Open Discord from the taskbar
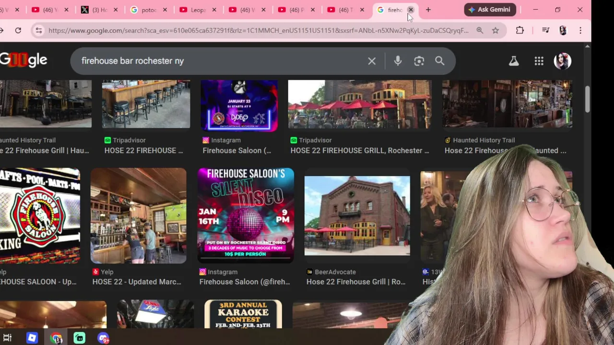The image size is (614, 345). [x=104, y=338]
